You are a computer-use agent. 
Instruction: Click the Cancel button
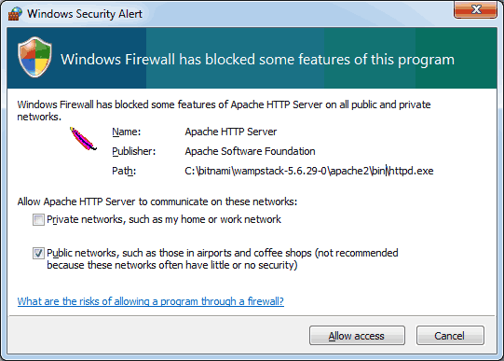pos(450,336)
